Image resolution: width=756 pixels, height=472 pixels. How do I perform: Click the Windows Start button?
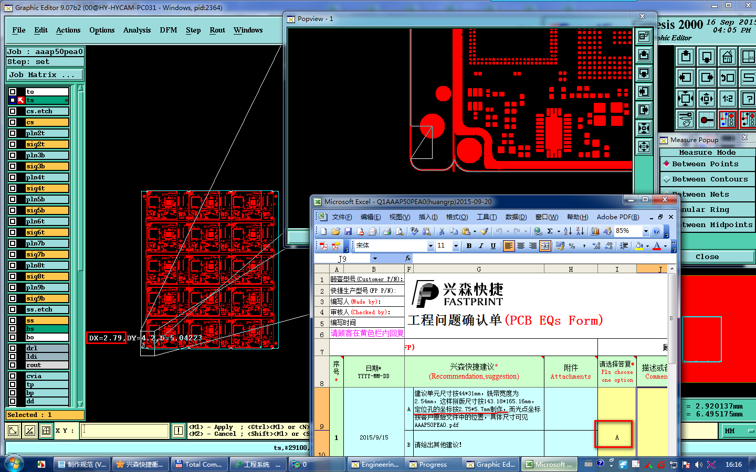pyautogui.click(x=14, y=464)
